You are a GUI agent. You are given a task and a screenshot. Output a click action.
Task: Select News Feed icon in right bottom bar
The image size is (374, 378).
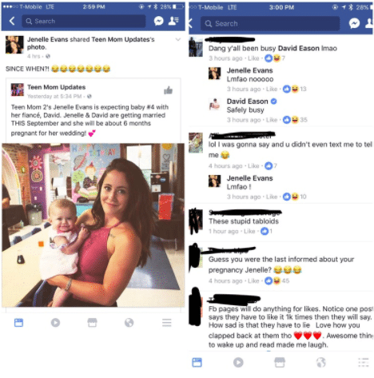click(x=197, y=363)
